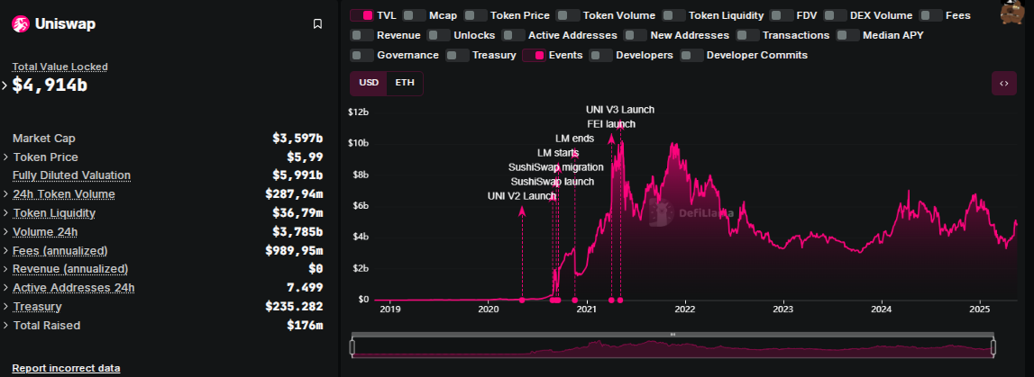Enable the Token Volume series
Screen dimensions: 1034x377
pyautogui.click(x=568, y=15)
